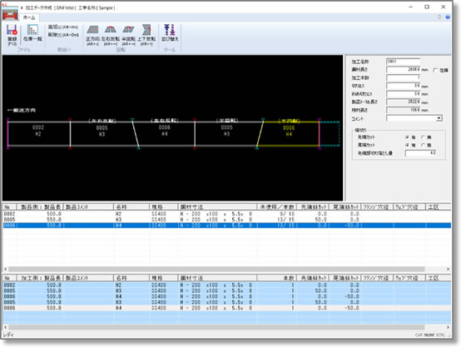Set 尾端カット to 無
Screen dimensions: 461x348
[x=423, y=145]
